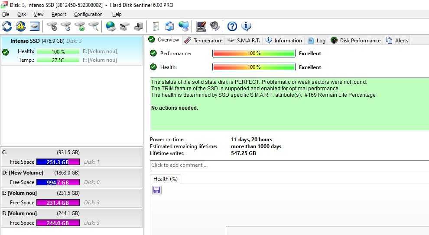This screenshot has height=235, width=429.
Task: Click the disk with magnifying glass icon
Action: point(94,26)
